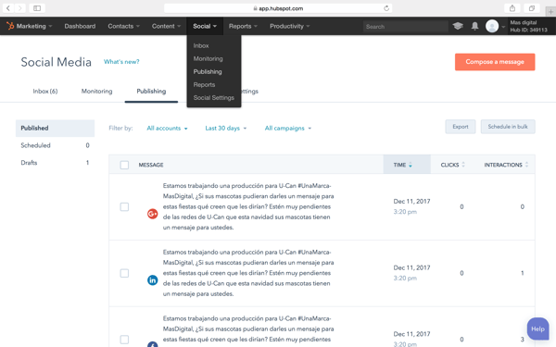The width and height of the screenshot is (556, 347).
Task: Show all tabs in Safari
Action: click(x=532, y=8)
